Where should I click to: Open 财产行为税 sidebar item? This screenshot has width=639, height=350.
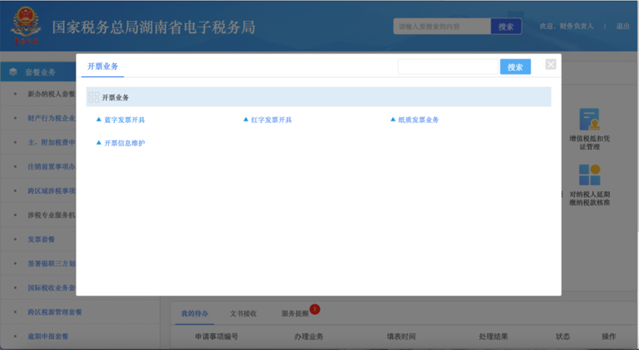(x=52, y=118)
